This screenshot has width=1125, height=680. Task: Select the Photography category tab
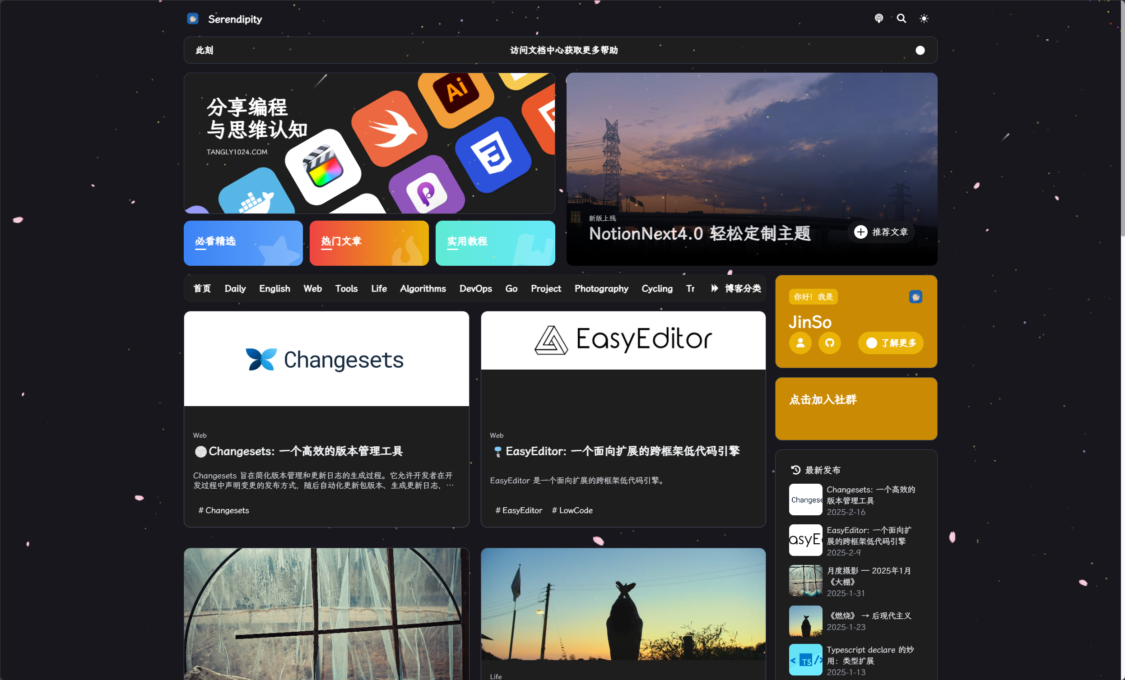pos(601,288)
